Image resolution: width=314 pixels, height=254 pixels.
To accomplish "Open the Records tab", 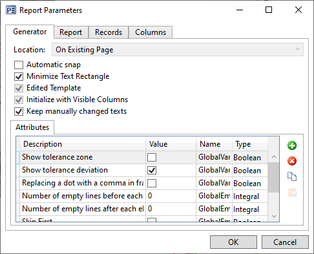I will tap(109, 32).
